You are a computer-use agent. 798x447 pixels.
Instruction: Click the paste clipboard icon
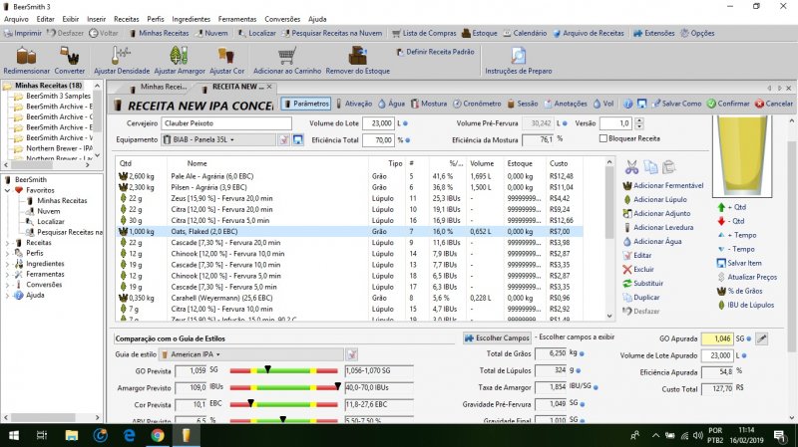point(668,166)
